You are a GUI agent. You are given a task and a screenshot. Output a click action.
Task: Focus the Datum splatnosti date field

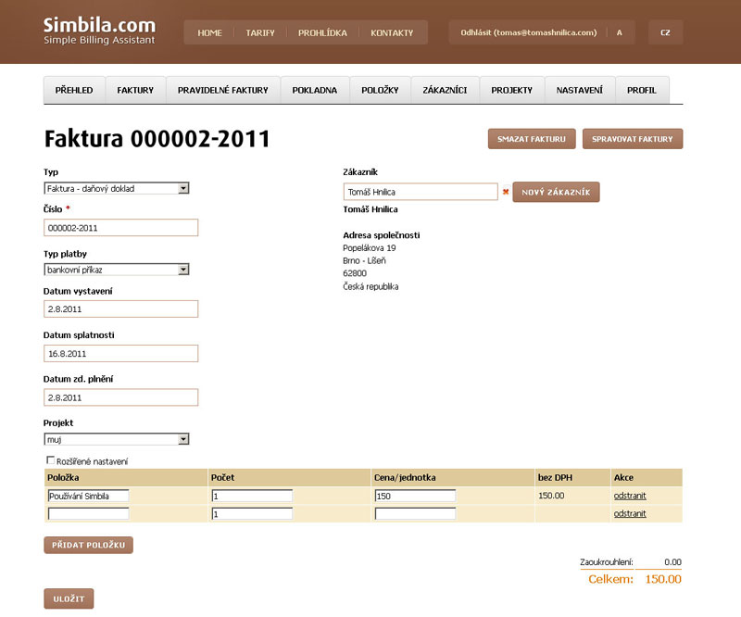(x=121, y=353)
